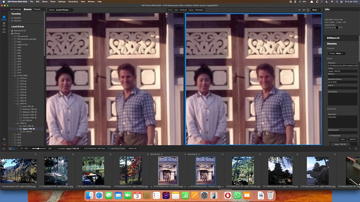
Task: Expand the Desktop favorite folder
Action: [9, 18]
